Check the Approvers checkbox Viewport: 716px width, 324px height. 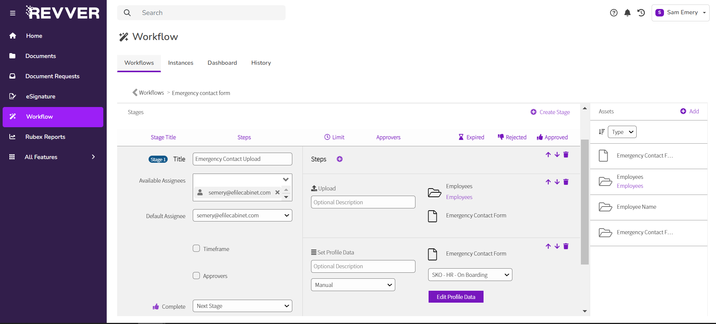click(x=196, y=276)
